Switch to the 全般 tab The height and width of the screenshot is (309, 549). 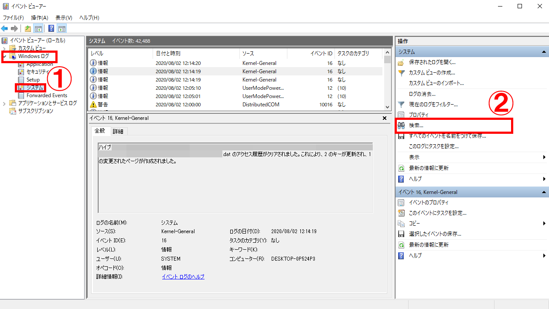click(100, 131)
